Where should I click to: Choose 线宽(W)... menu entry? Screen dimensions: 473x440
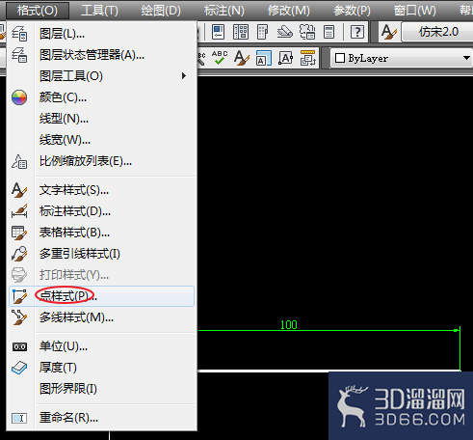(x=101, y=140)
